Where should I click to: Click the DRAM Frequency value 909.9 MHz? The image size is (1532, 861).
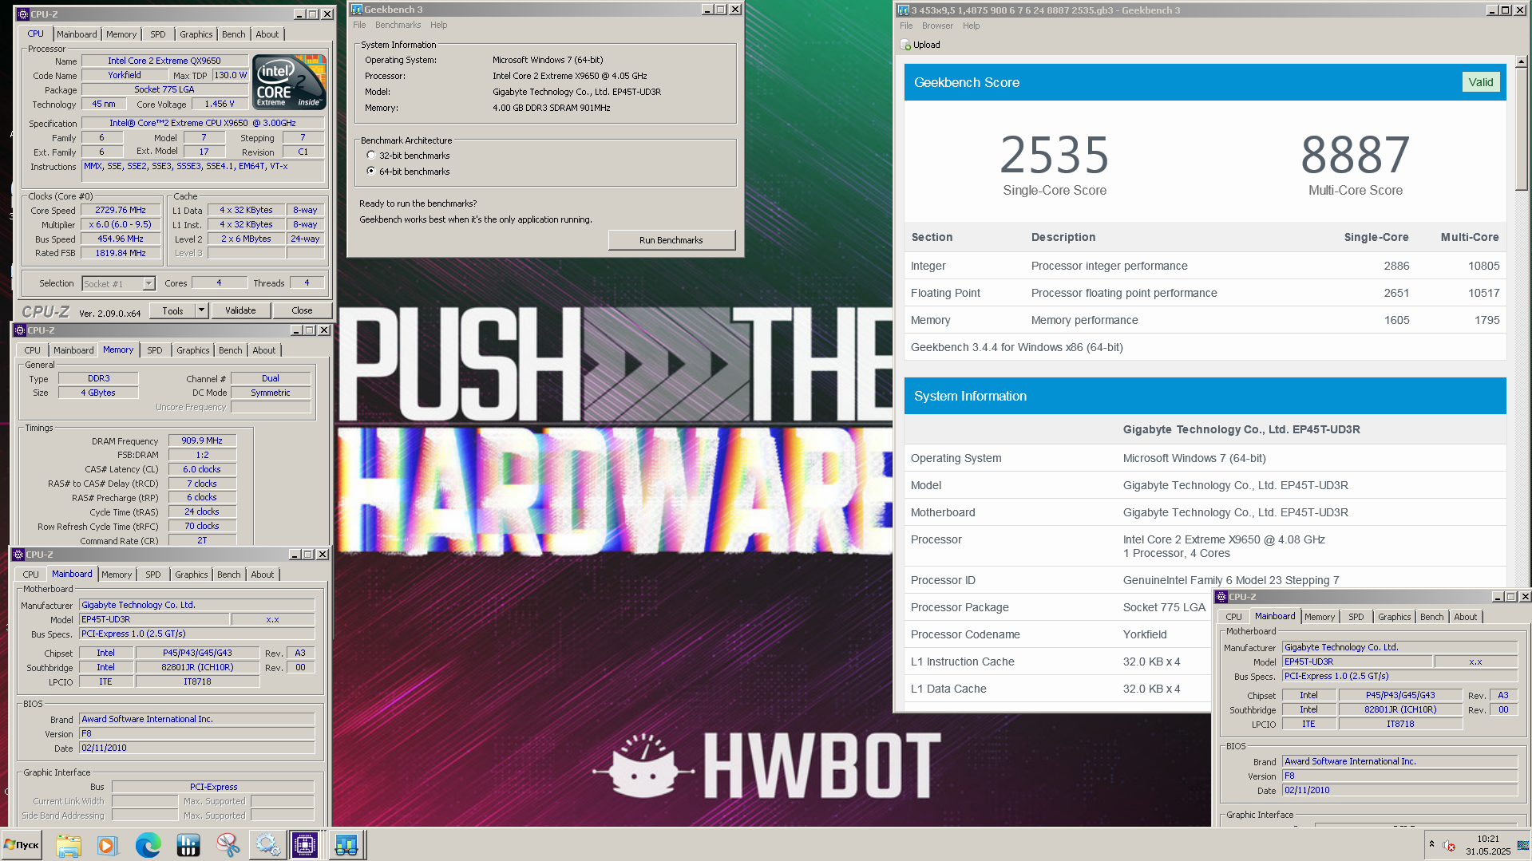click(x=202, y=440)
